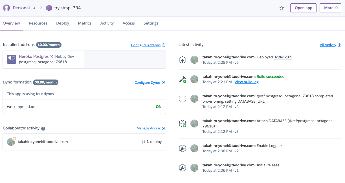Click the attach database activity icon

182,123
